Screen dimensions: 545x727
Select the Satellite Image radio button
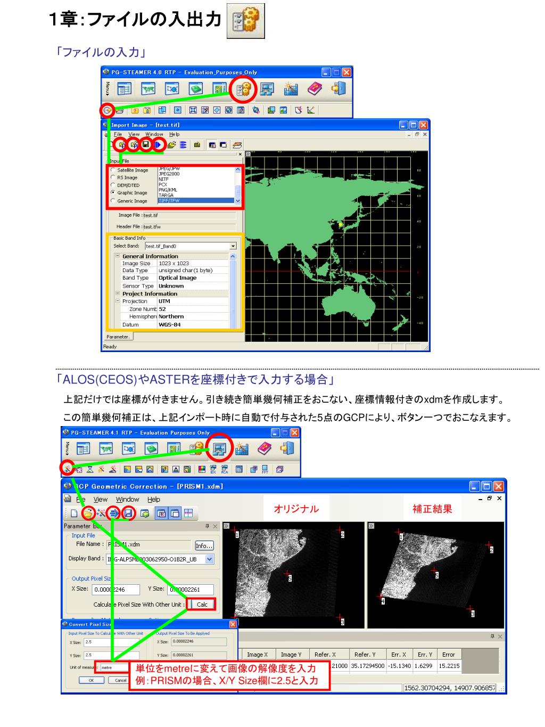coord(113,170)
